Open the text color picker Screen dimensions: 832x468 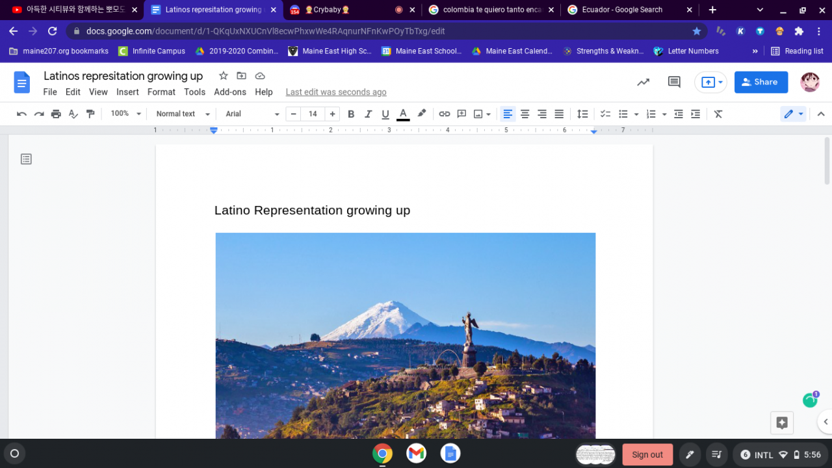click(403, 114)
